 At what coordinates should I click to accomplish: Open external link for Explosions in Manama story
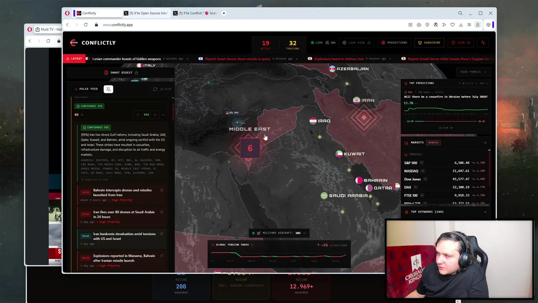pyautogui.click(x=161, y=256)
